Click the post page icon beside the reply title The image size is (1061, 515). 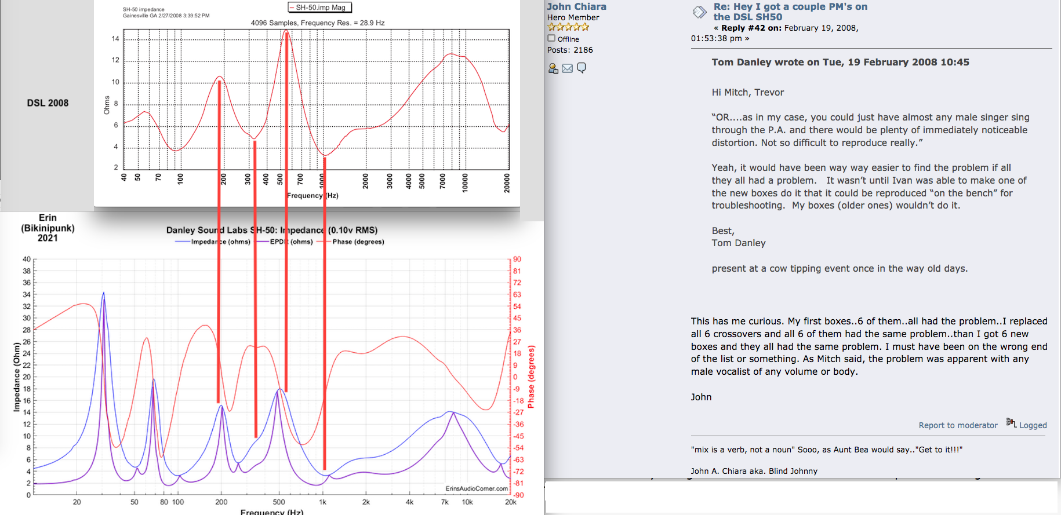click(700, 12)
